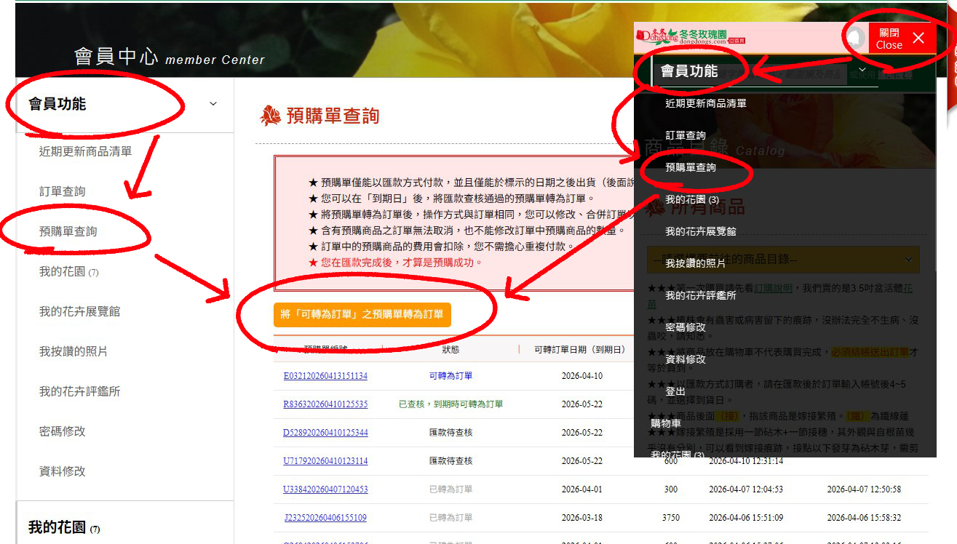957x544 pixels.
Task: Click the orange 將「可轉為訂單」之預購單轉為訂單 button
Action: 362,315
